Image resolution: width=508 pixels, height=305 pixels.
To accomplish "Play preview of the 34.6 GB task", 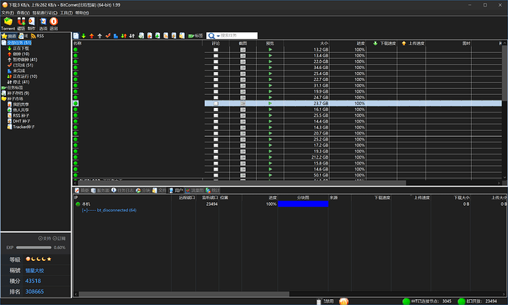I will point(270,68).
